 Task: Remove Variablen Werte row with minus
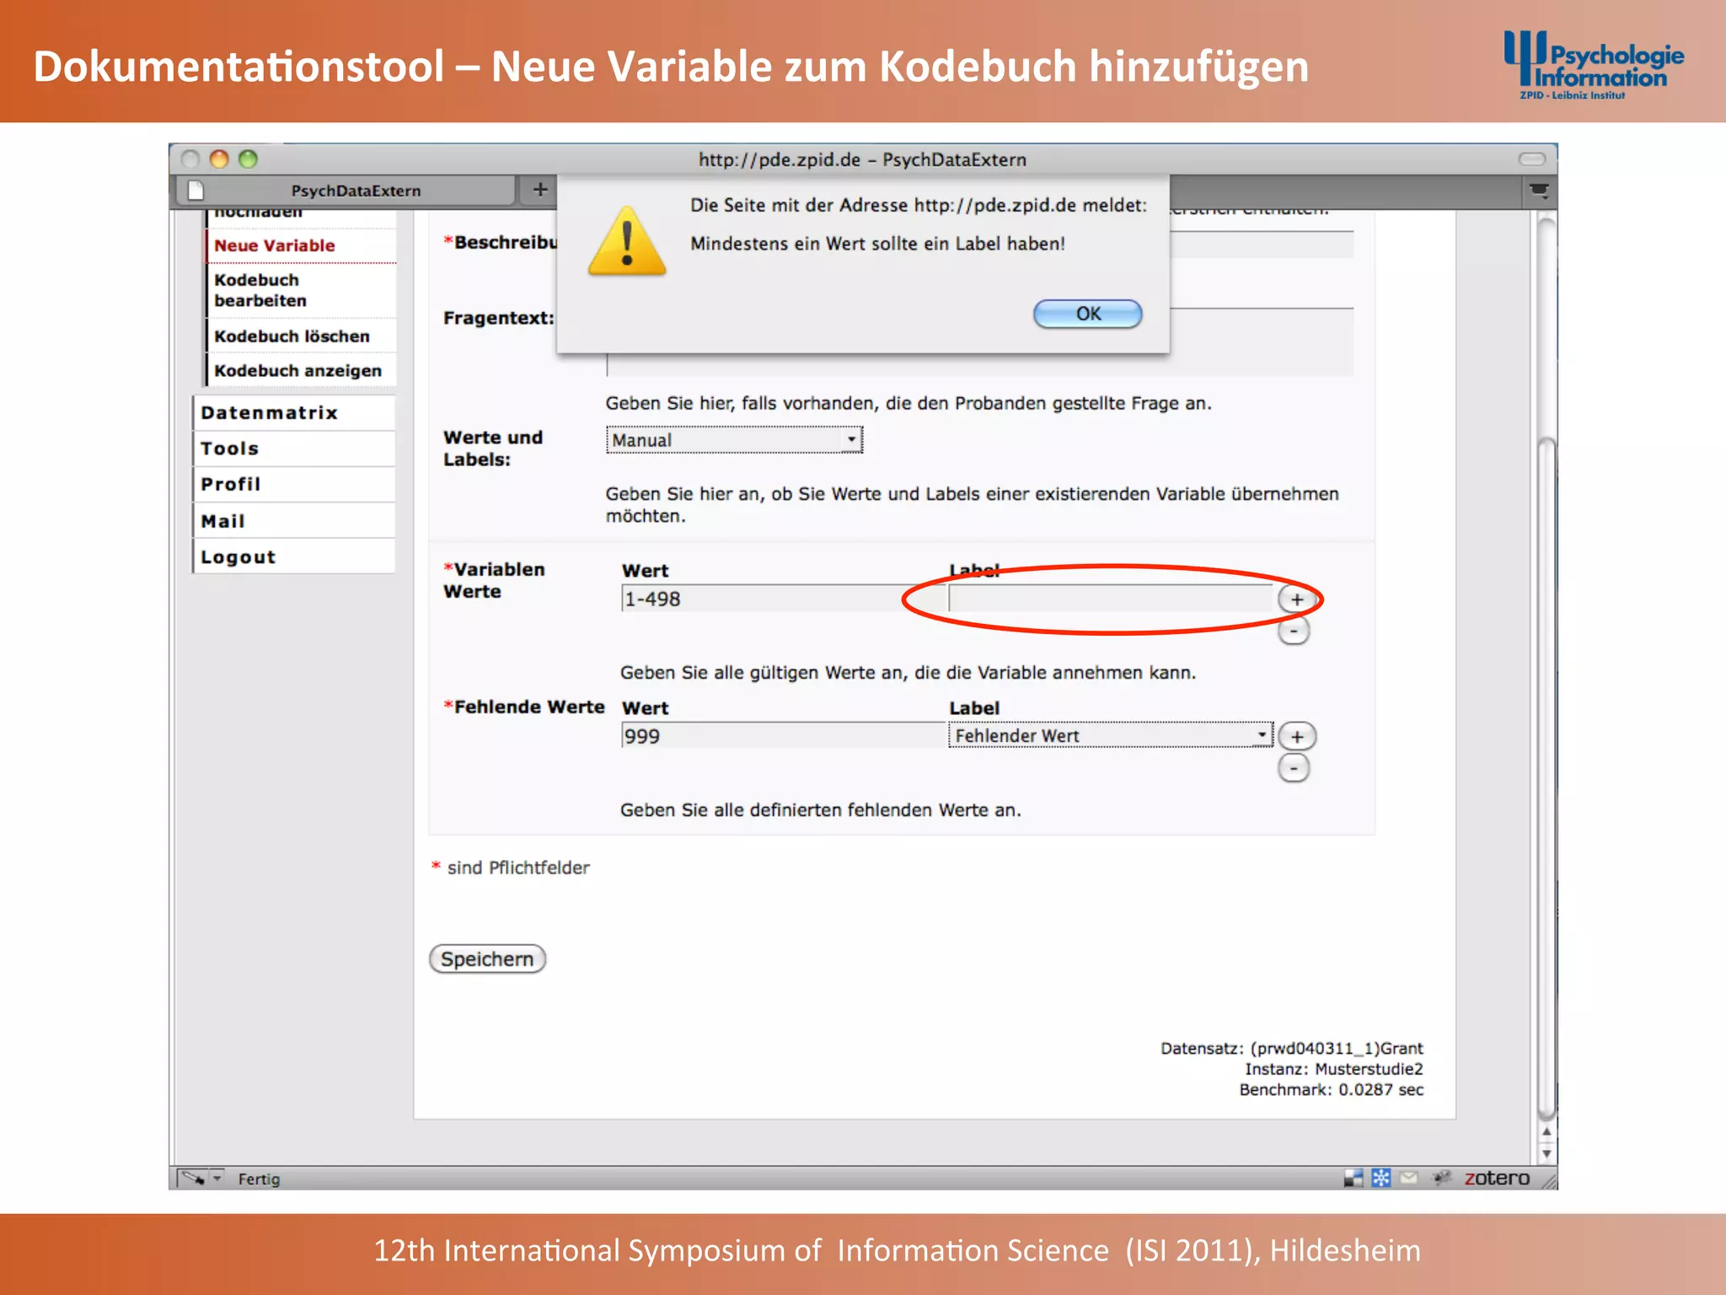(1294, 631)
